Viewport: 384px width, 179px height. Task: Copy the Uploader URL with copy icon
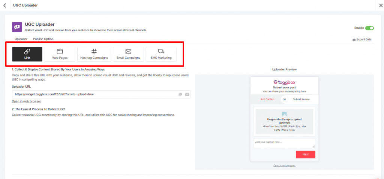180,94
